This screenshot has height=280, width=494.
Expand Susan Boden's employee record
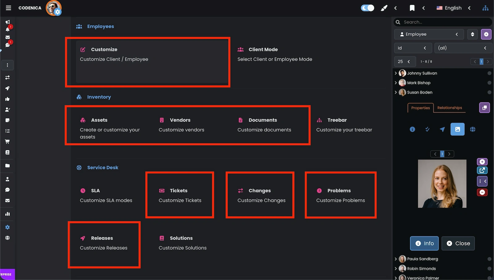(x=396, y=92)
